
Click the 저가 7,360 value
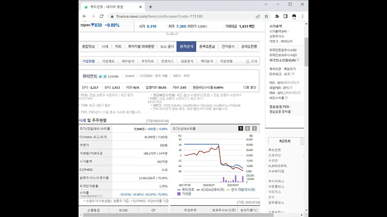coord(181,26)
